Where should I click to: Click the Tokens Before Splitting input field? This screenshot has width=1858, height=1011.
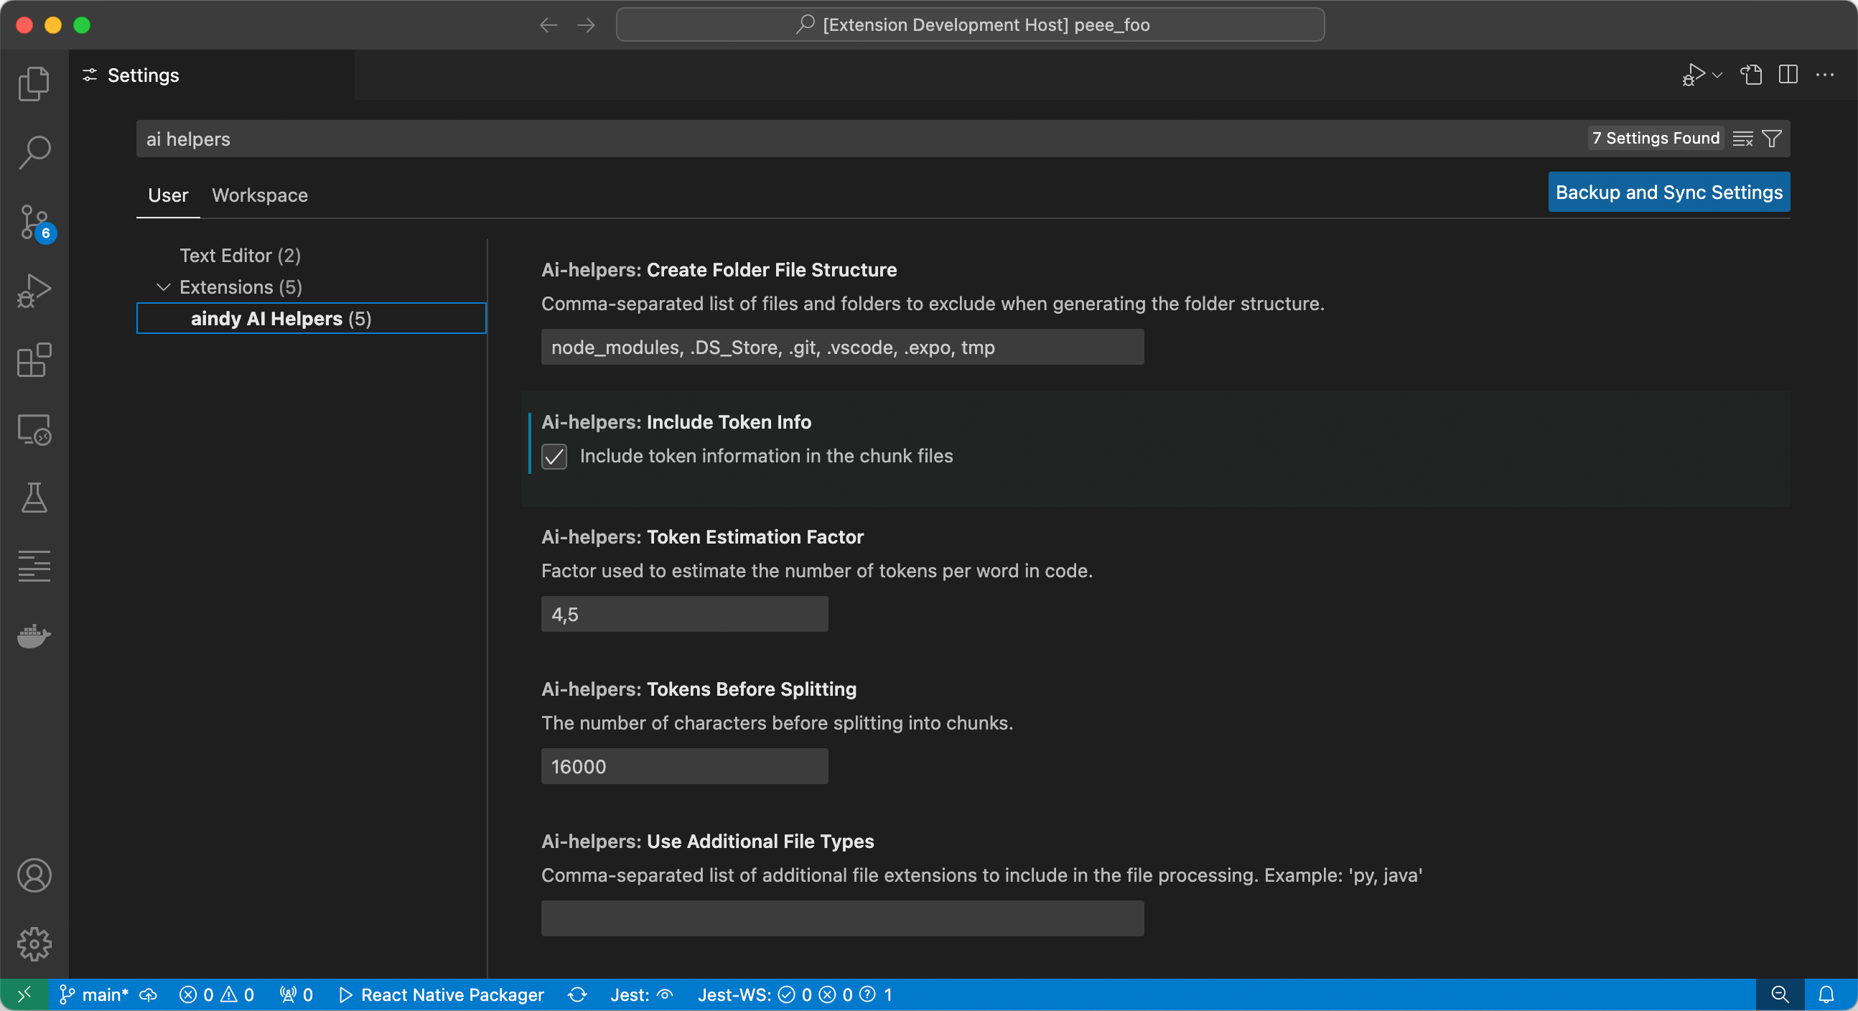click(683, 766)
